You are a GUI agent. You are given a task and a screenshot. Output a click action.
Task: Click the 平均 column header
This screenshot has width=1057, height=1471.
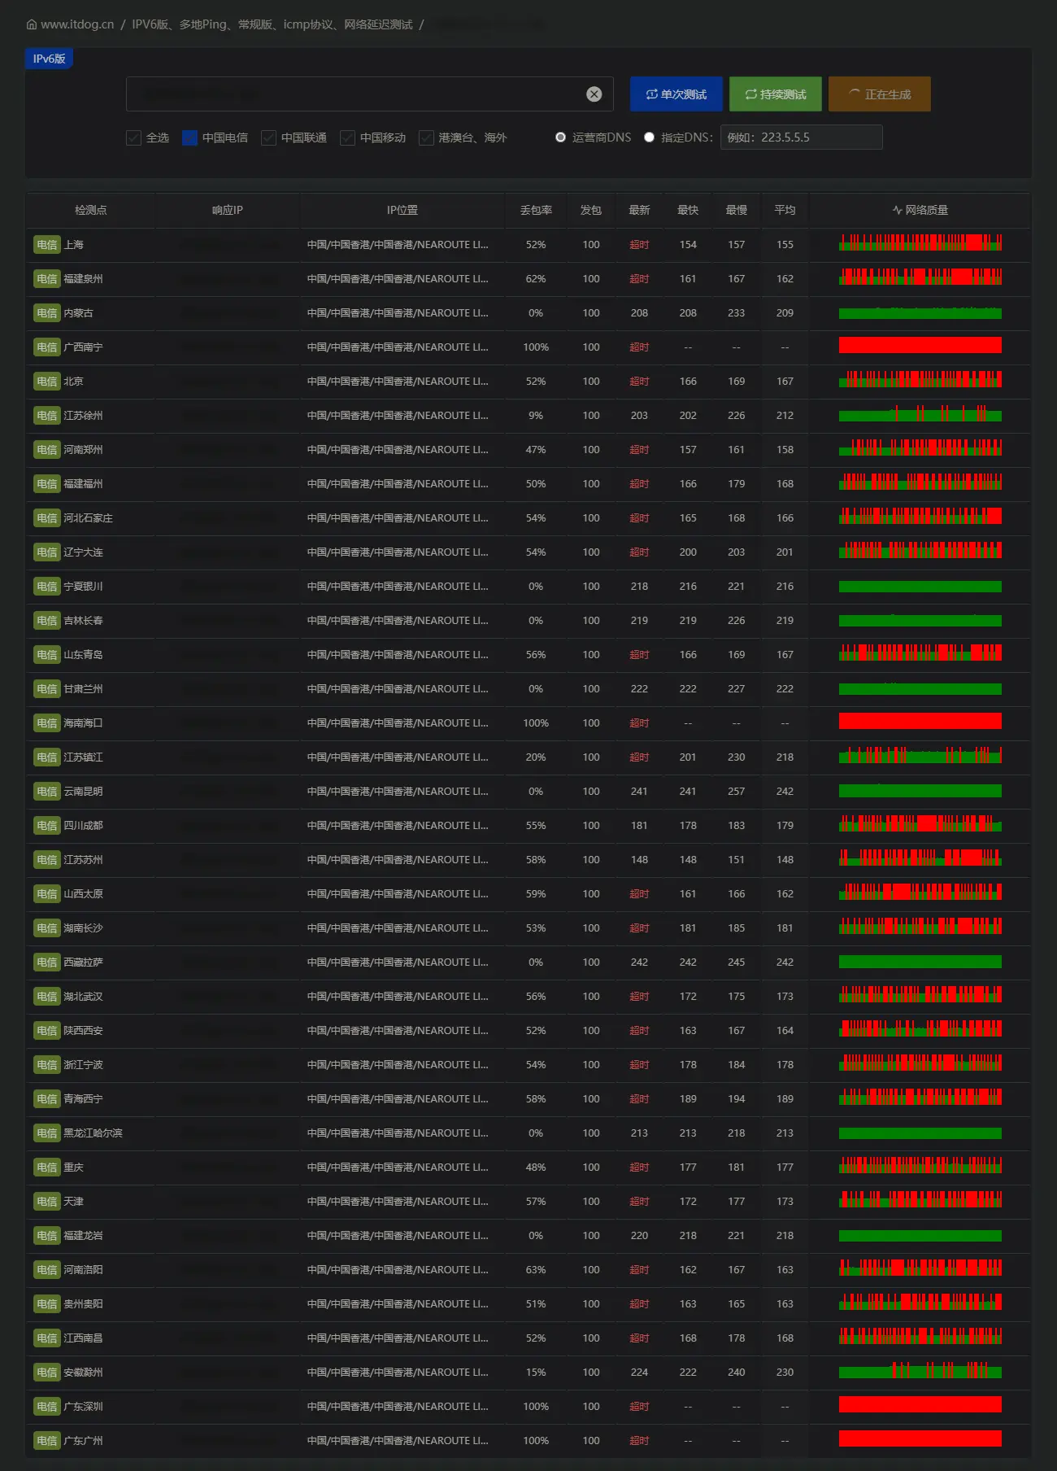(785, 210)
